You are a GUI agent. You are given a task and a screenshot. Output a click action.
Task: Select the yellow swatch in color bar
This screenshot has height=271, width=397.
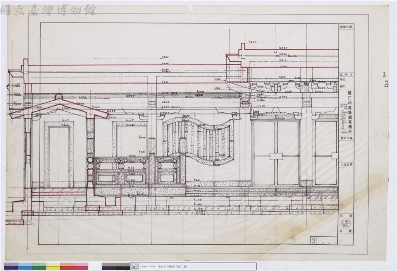point(53,266)
